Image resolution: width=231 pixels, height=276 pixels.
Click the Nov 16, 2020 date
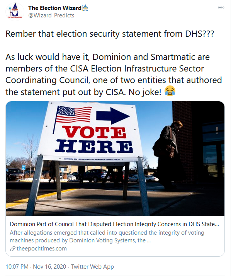coord(49,266)
